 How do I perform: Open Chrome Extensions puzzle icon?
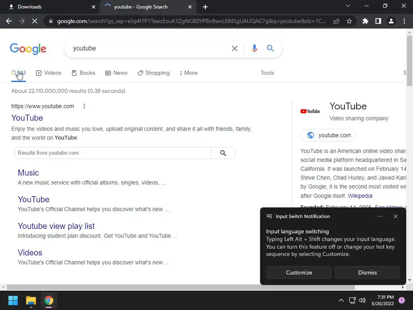click(365, 21)
